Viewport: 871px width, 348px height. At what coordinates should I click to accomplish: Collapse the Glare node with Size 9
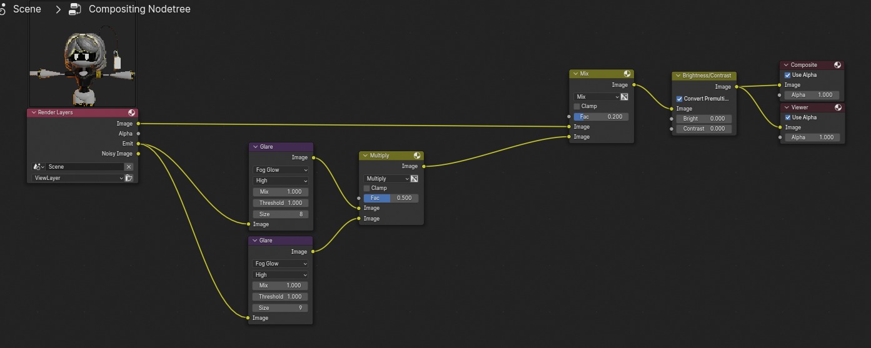pos(255,241)
